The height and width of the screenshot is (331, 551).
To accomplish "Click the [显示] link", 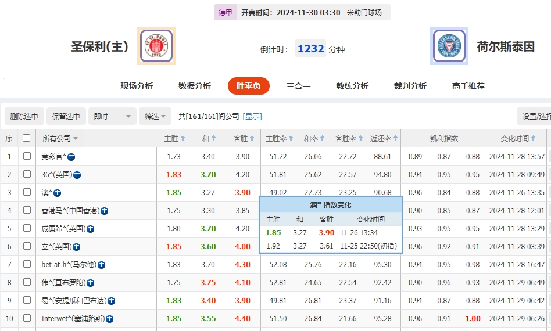I will [x=252, y=117].
